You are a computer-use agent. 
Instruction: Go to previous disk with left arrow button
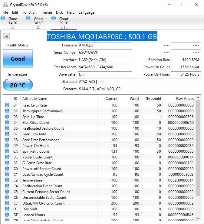pos(6,36)
